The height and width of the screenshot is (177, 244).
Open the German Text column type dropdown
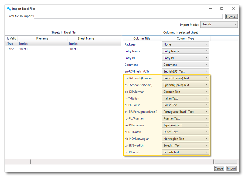coord(185,91)
